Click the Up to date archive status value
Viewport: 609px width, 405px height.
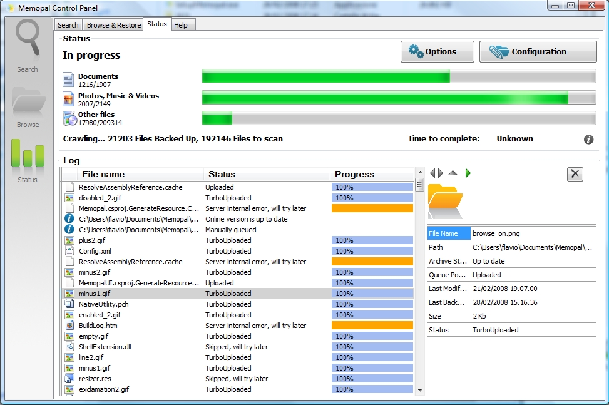tap(533, 261)
